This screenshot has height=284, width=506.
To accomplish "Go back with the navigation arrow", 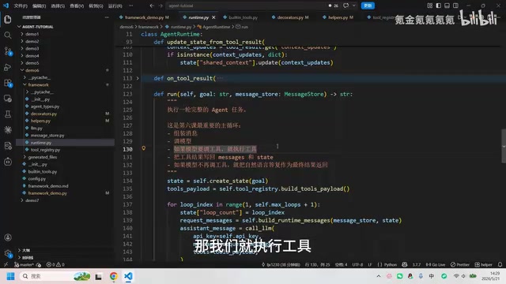I will point(152,6).
